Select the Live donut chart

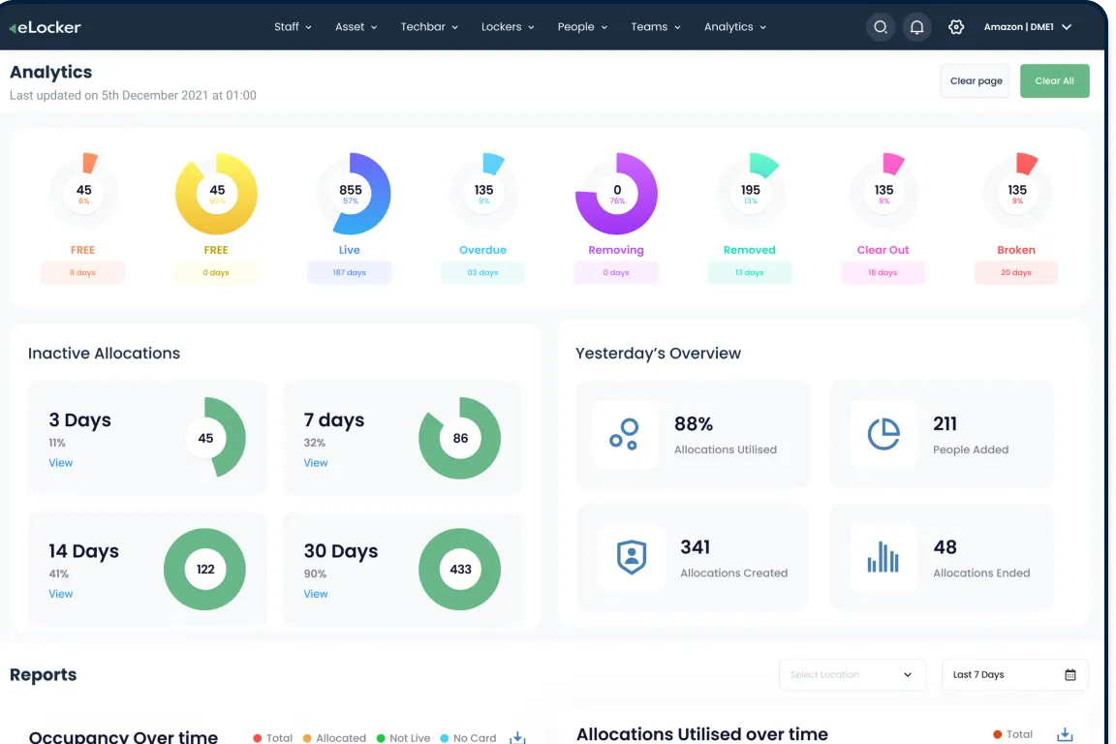[350, 194]
